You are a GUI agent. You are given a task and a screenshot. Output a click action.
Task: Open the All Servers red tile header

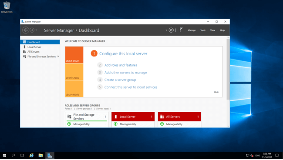pyautogui.click(x=179, y=117)
